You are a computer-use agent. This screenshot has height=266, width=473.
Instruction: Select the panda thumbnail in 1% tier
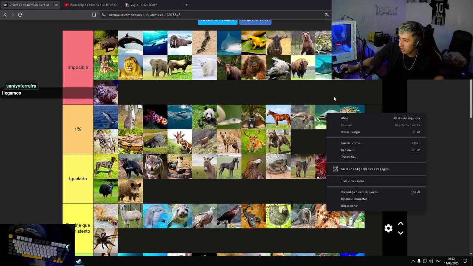coord(204,117)
